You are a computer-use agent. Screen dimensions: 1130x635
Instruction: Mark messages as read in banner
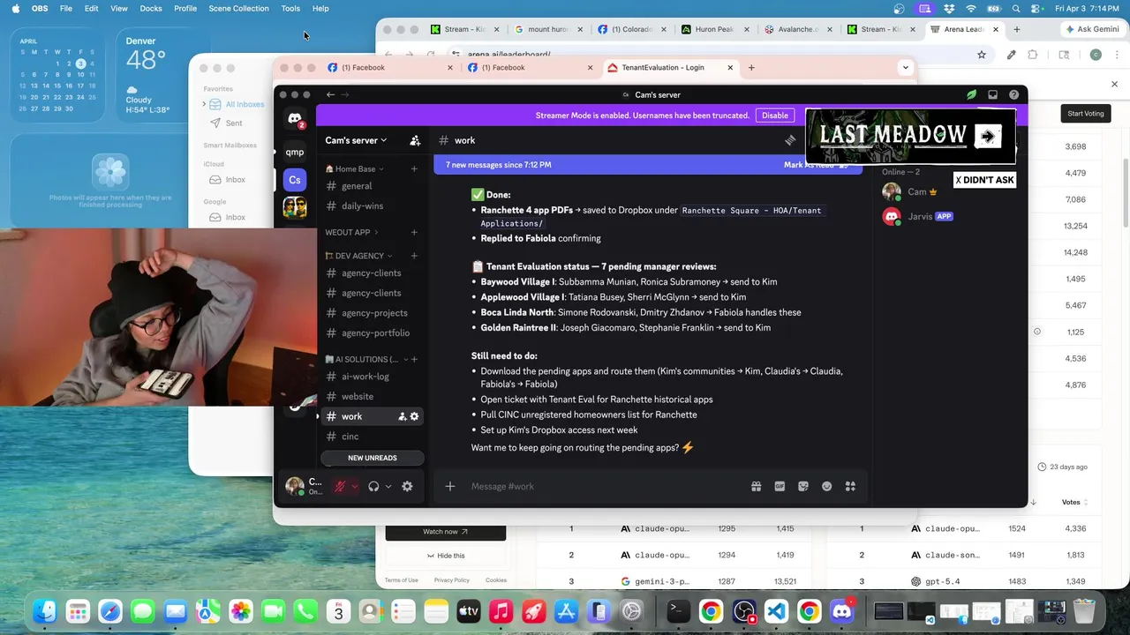[816, 165]
